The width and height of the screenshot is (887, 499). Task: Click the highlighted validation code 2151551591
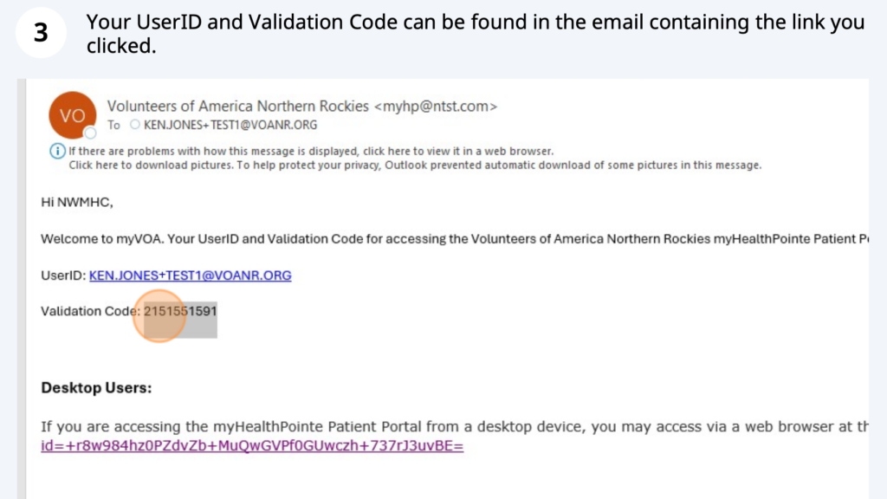pyautogui.click(x=180, y=311)
